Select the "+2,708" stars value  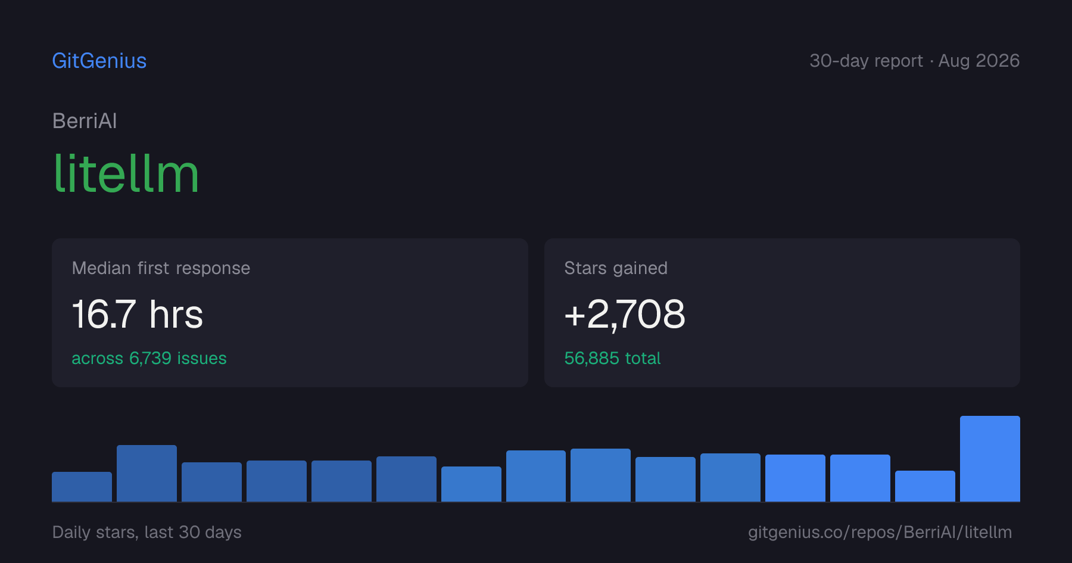pyautogui.click(x=625, y=314)
